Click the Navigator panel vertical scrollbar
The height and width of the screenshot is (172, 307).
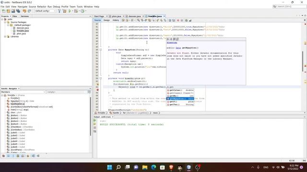91,116
